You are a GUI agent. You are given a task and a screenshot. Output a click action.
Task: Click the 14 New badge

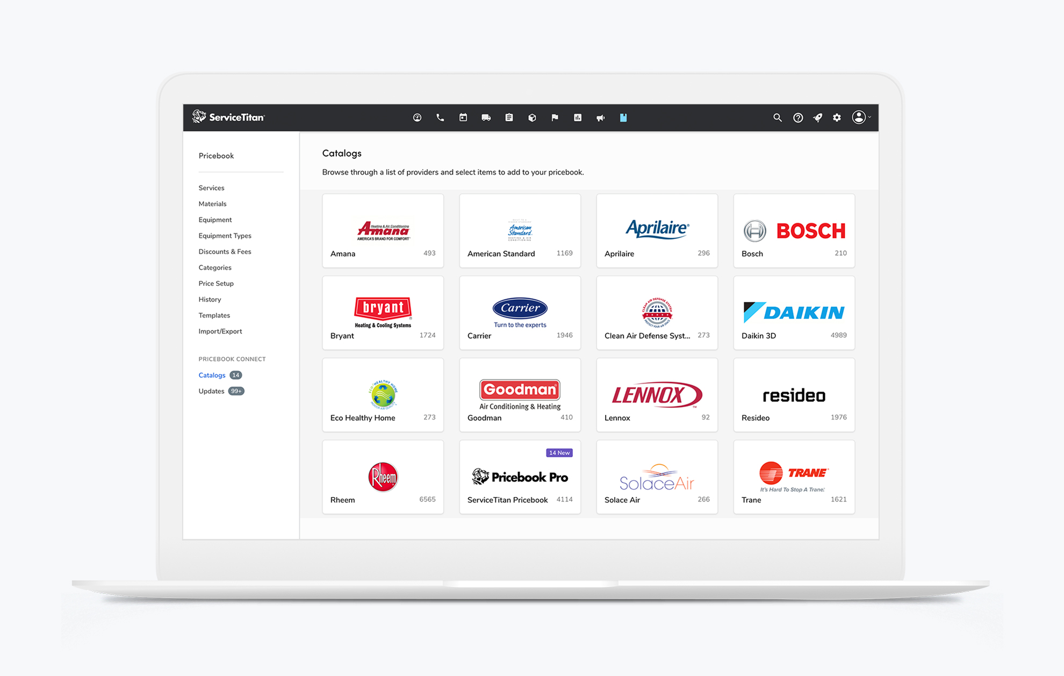(559, 453)
